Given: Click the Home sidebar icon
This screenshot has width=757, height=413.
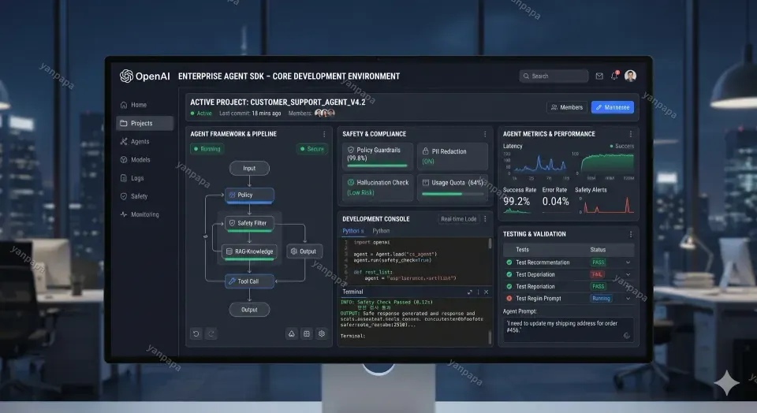Looking at the screenshot, I should [124, 105].
